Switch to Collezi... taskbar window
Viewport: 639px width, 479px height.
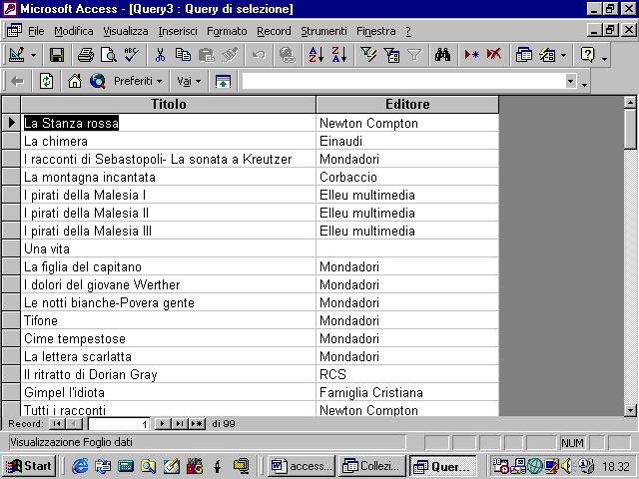coord(372,466)
